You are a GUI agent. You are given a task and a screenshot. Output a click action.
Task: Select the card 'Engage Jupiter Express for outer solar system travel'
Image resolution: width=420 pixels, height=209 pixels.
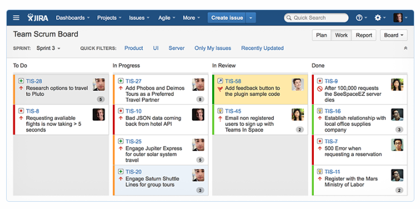[x=160, y=150]
